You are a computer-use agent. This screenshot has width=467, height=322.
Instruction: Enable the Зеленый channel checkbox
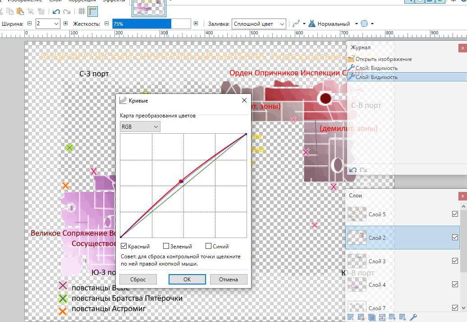coord(166,246)
